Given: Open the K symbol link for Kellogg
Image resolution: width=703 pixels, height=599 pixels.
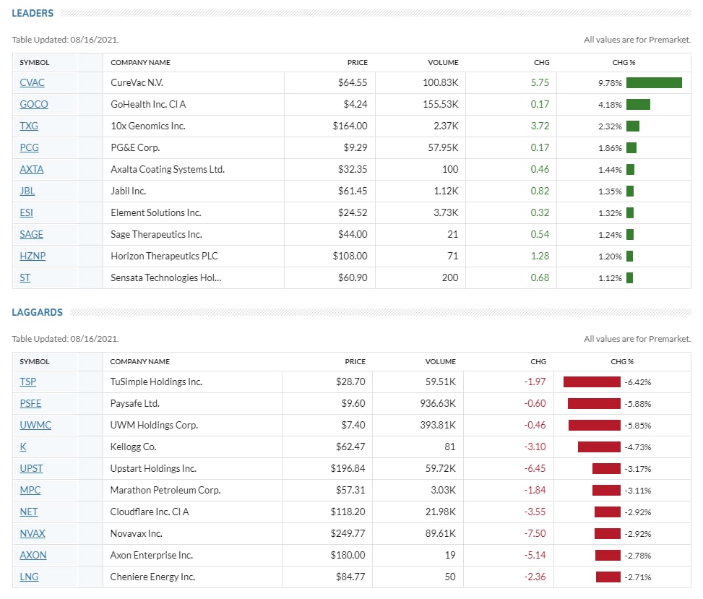Looking at the screenshot, I should (23, 447).
